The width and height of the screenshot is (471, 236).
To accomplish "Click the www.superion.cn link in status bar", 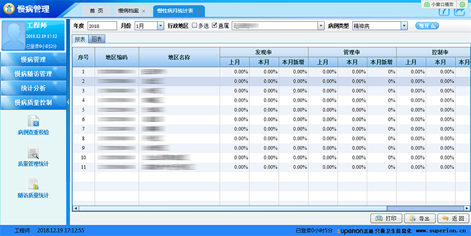I will [x=441, y=230].
